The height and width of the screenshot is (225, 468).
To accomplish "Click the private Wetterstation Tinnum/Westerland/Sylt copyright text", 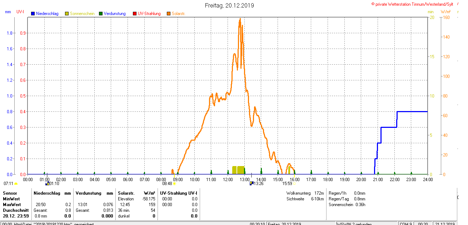I will pyautogui.click(x=412, y=4).
